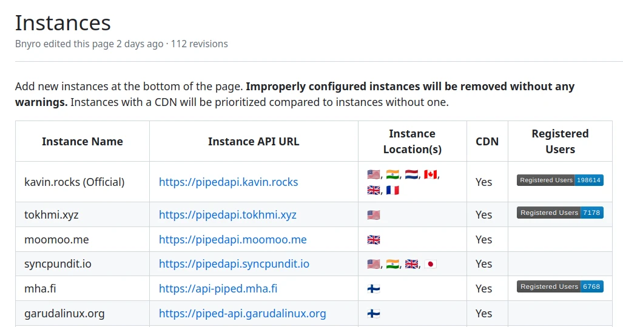Open the pipedapi.kavin.rocks link
623x327 pixels.
coord(228,182)
